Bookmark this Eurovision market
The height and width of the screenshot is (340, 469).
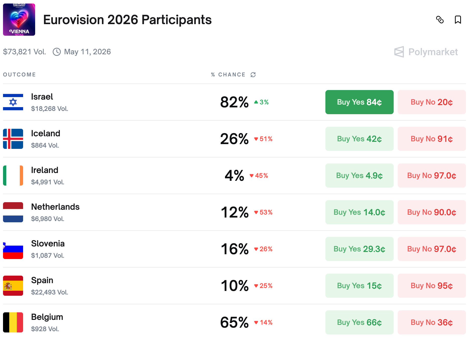[x=458, y=20]
